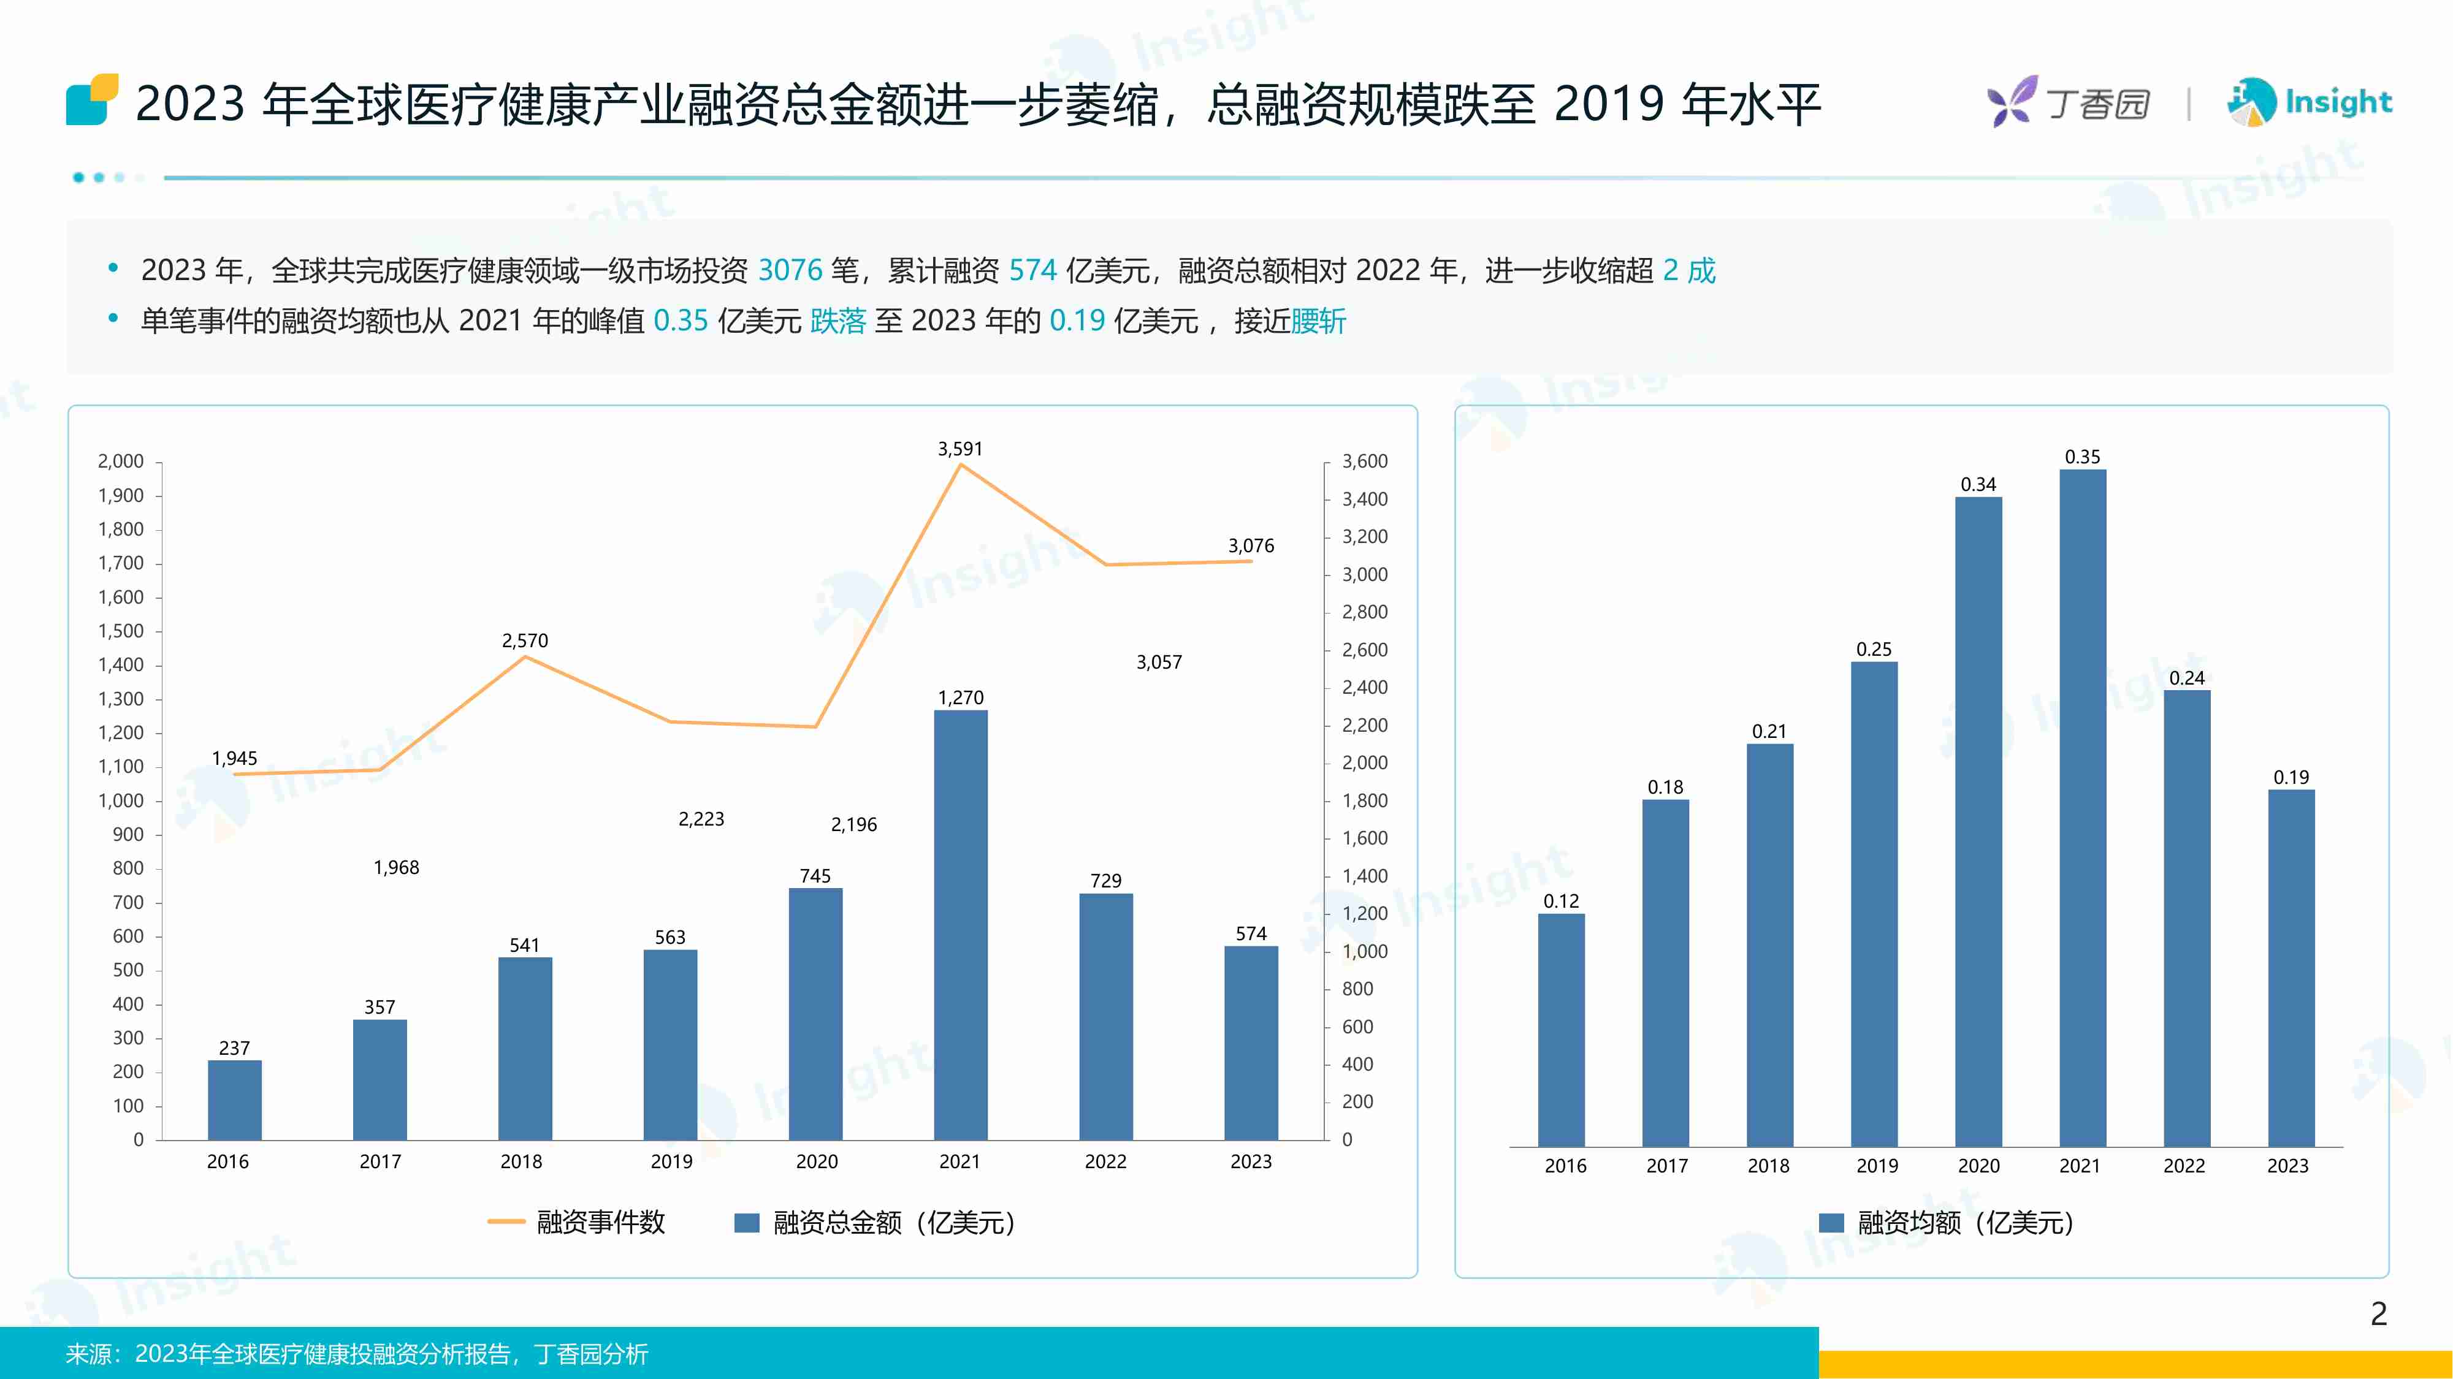This screenshot has height=1379, width=2453.
Task: Click the 2016 x-axis label in left chart
Action: click(x=227, y=1162)
